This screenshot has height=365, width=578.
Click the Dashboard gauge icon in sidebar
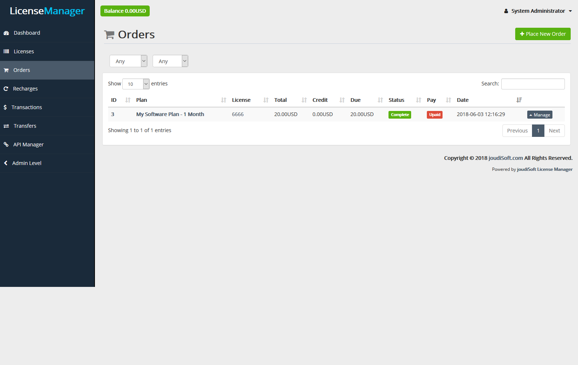point(6,33)
